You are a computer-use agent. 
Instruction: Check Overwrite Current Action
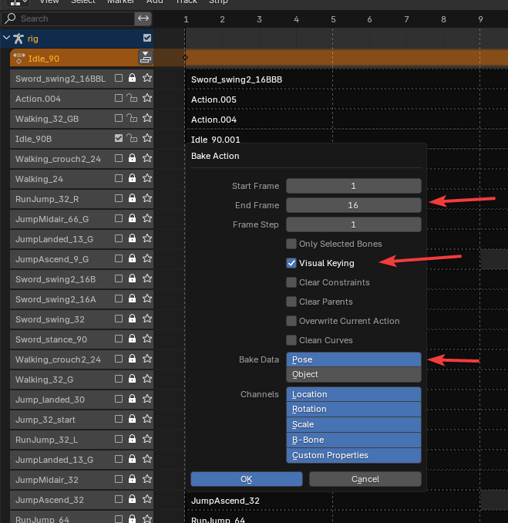click(x=291, y=321)
